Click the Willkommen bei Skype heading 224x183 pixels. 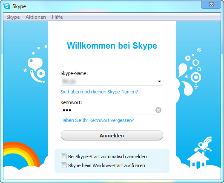pyautogui.click(x=112, y=46)
